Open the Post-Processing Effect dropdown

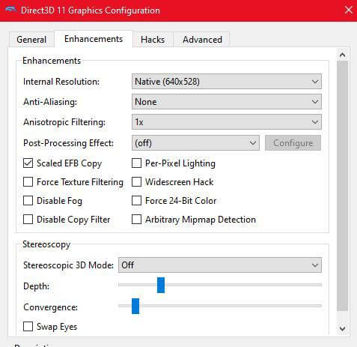pyautogui.click(x=195, y=143)
